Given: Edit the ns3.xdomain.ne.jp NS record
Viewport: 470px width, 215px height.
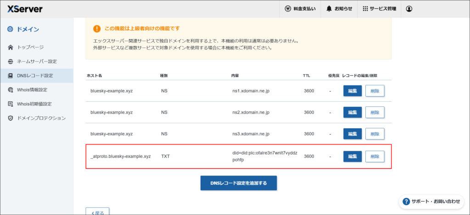Looking at the screenshot, I should pos(352,134).
